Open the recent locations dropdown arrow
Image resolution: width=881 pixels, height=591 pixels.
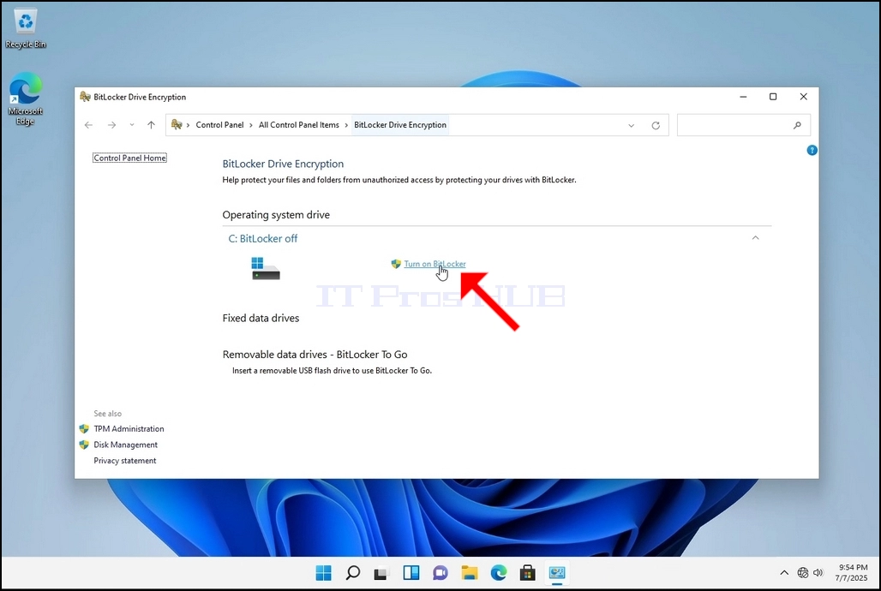coord(131,125)
